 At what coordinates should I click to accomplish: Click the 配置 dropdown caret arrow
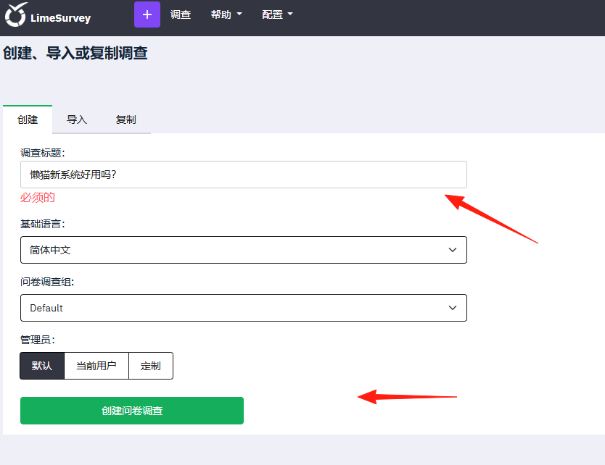tap(290, 14)
